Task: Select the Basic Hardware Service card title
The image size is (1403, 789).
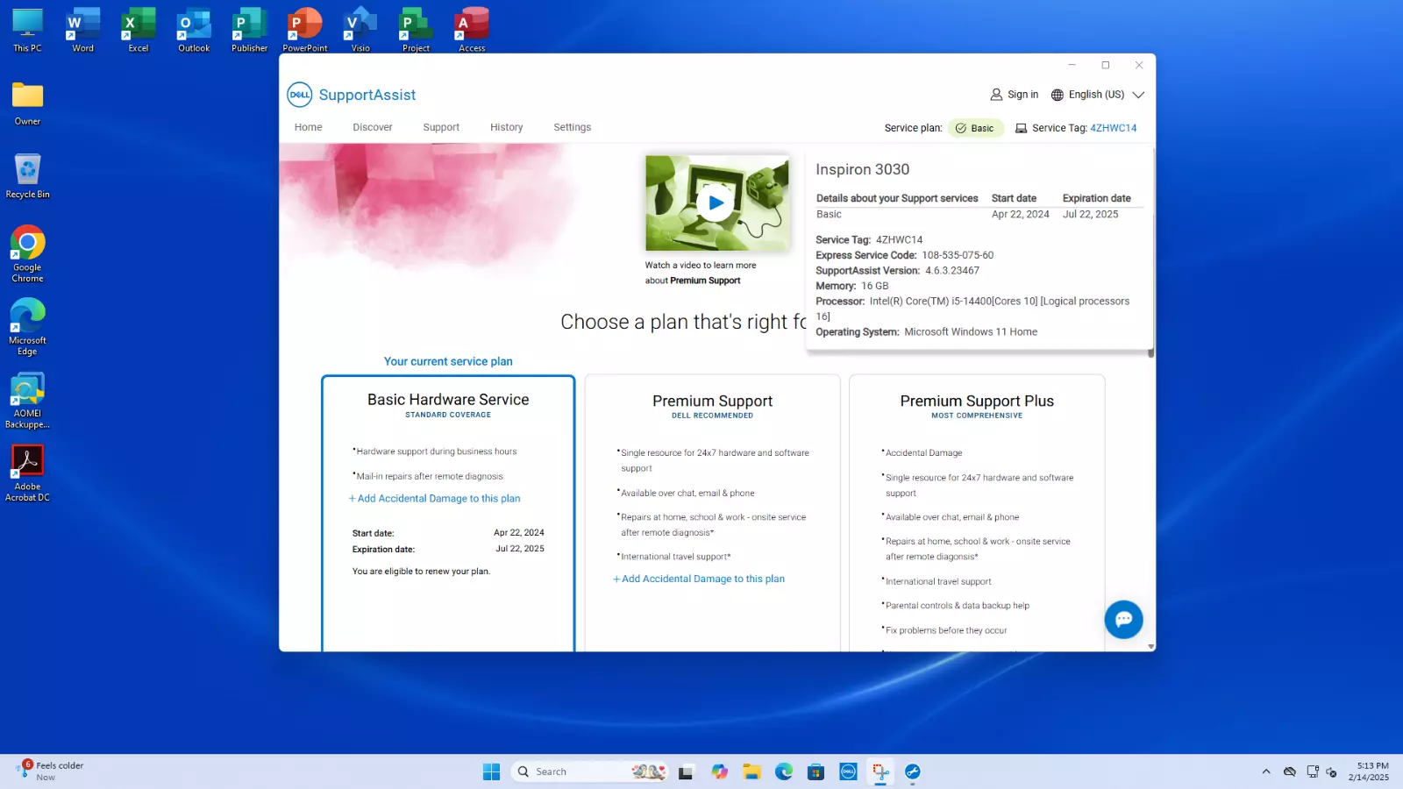Action: (448, 400)
